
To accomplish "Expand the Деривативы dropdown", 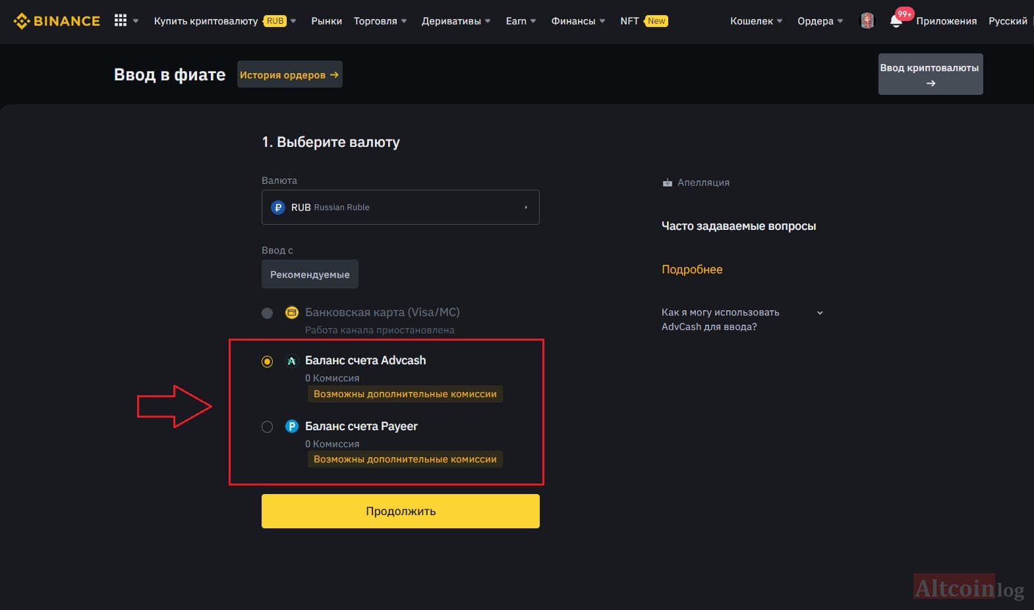I will pyautogui.click(x=456, y=21).
